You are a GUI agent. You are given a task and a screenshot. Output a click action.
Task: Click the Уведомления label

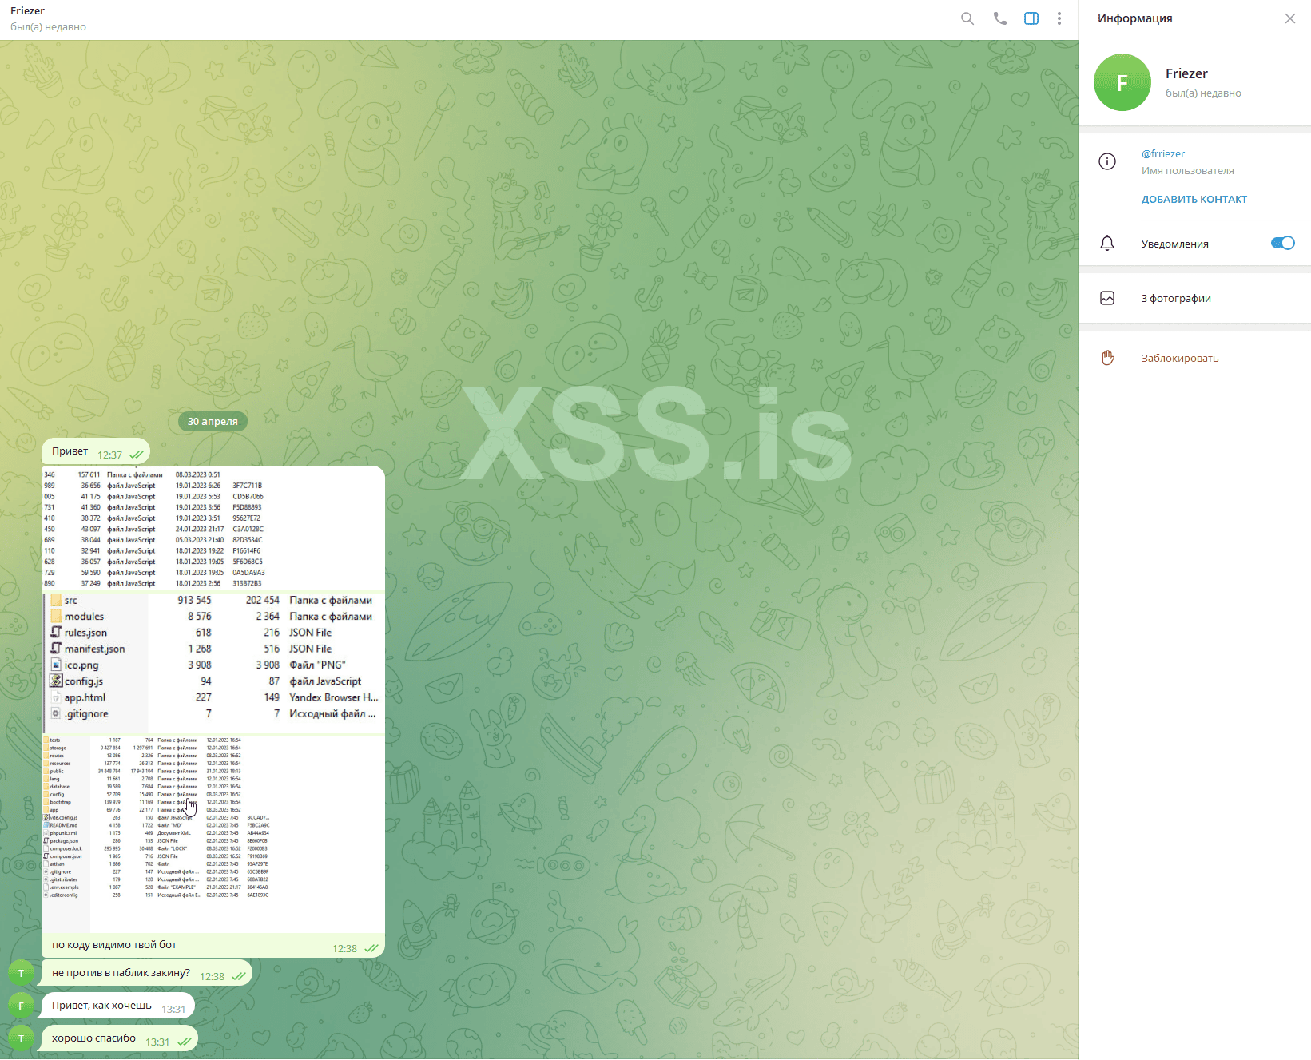1174,244
